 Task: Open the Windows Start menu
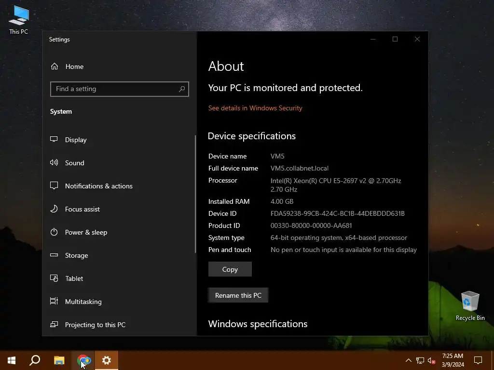pyautogui.click(x=12, y=360)
